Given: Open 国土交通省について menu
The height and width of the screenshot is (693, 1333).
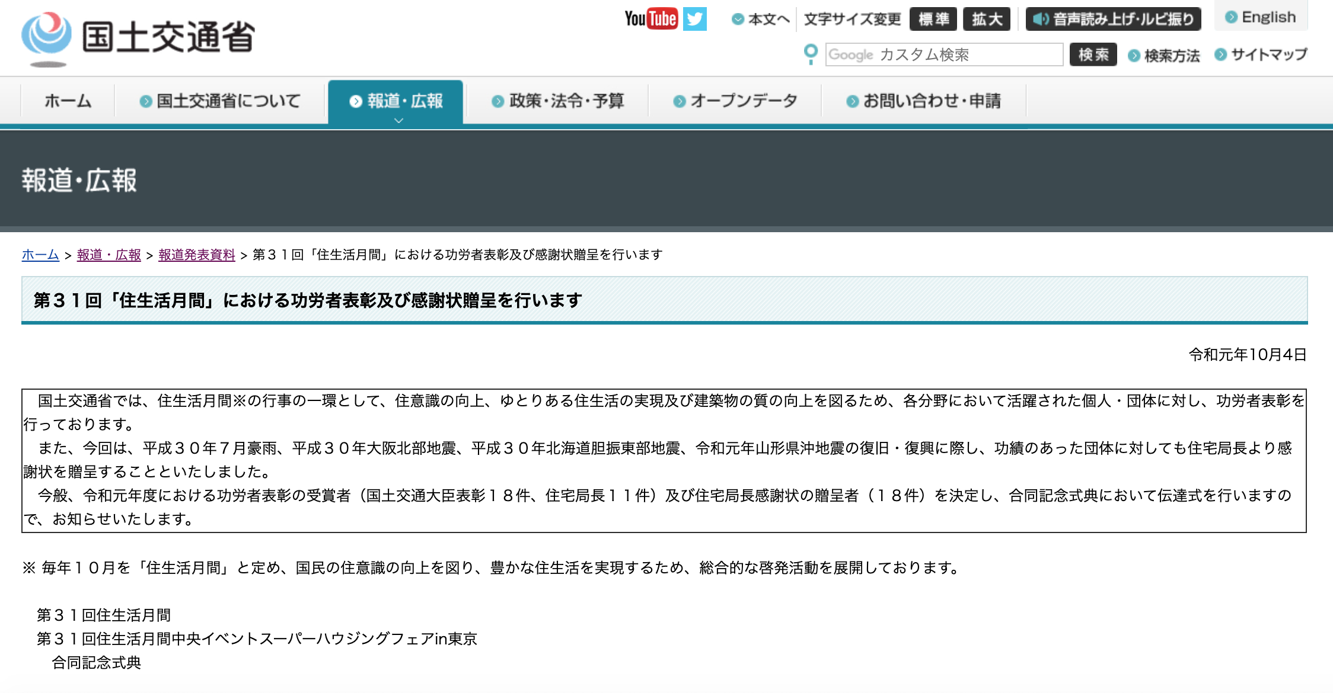Looking at the screenshot, I should pyautogui.click(x=220, y=101).
